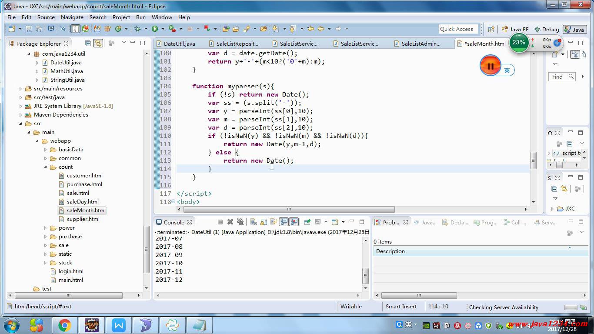Screen dimensions: 594x334
Task: Click the Quick Access search field
Action: pyautogui.click(x=458, y=29)
